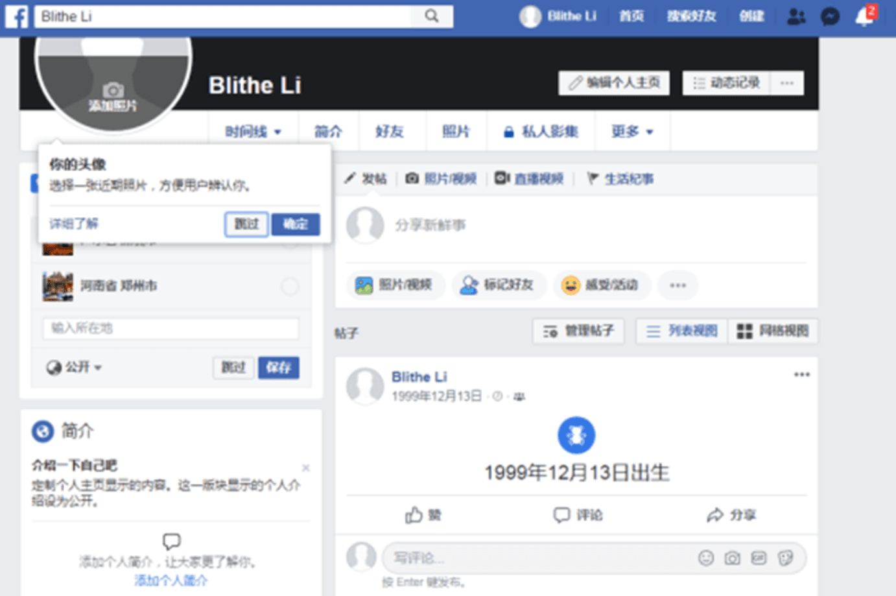The height and width of the screenshot is (596, 896).
Task: Open the 更多 dropdown in profile navigation
Action: click(x=632, y=131)
